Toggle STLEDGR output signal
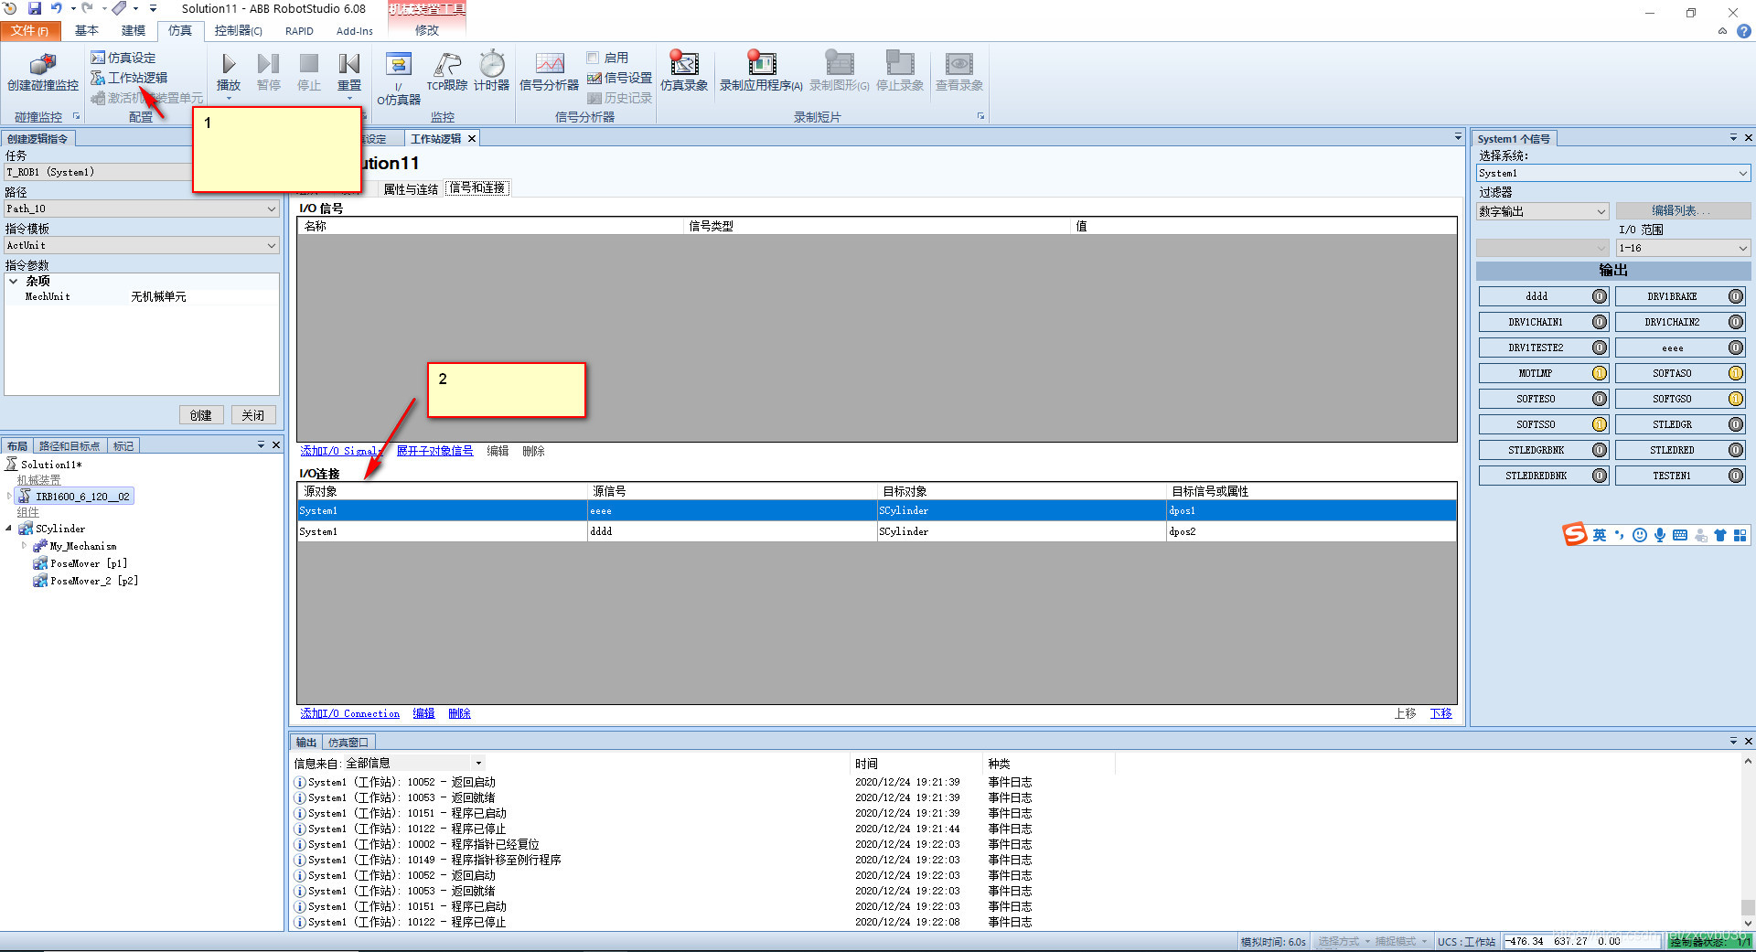Viewport: 1756px width, 952px height. 1680,424
